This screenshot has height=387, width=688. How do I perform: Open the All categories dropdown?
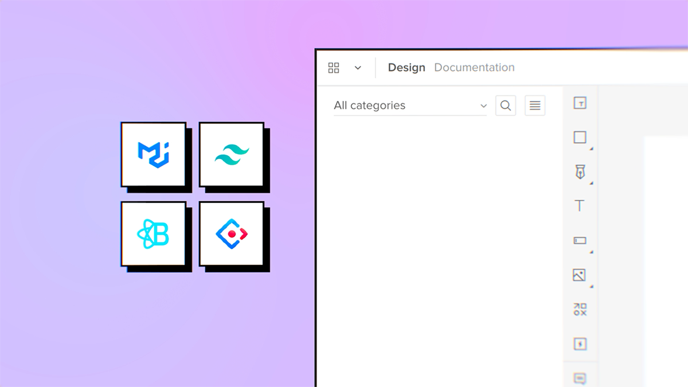(x=410, y=105)
